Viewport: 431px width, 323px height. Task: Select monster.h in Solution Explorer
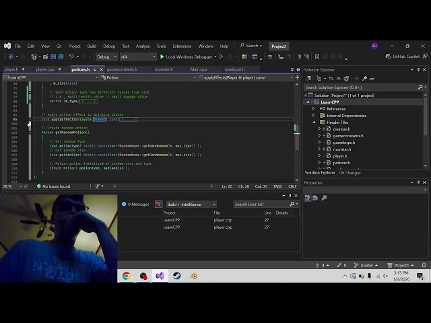coord(342,149)
